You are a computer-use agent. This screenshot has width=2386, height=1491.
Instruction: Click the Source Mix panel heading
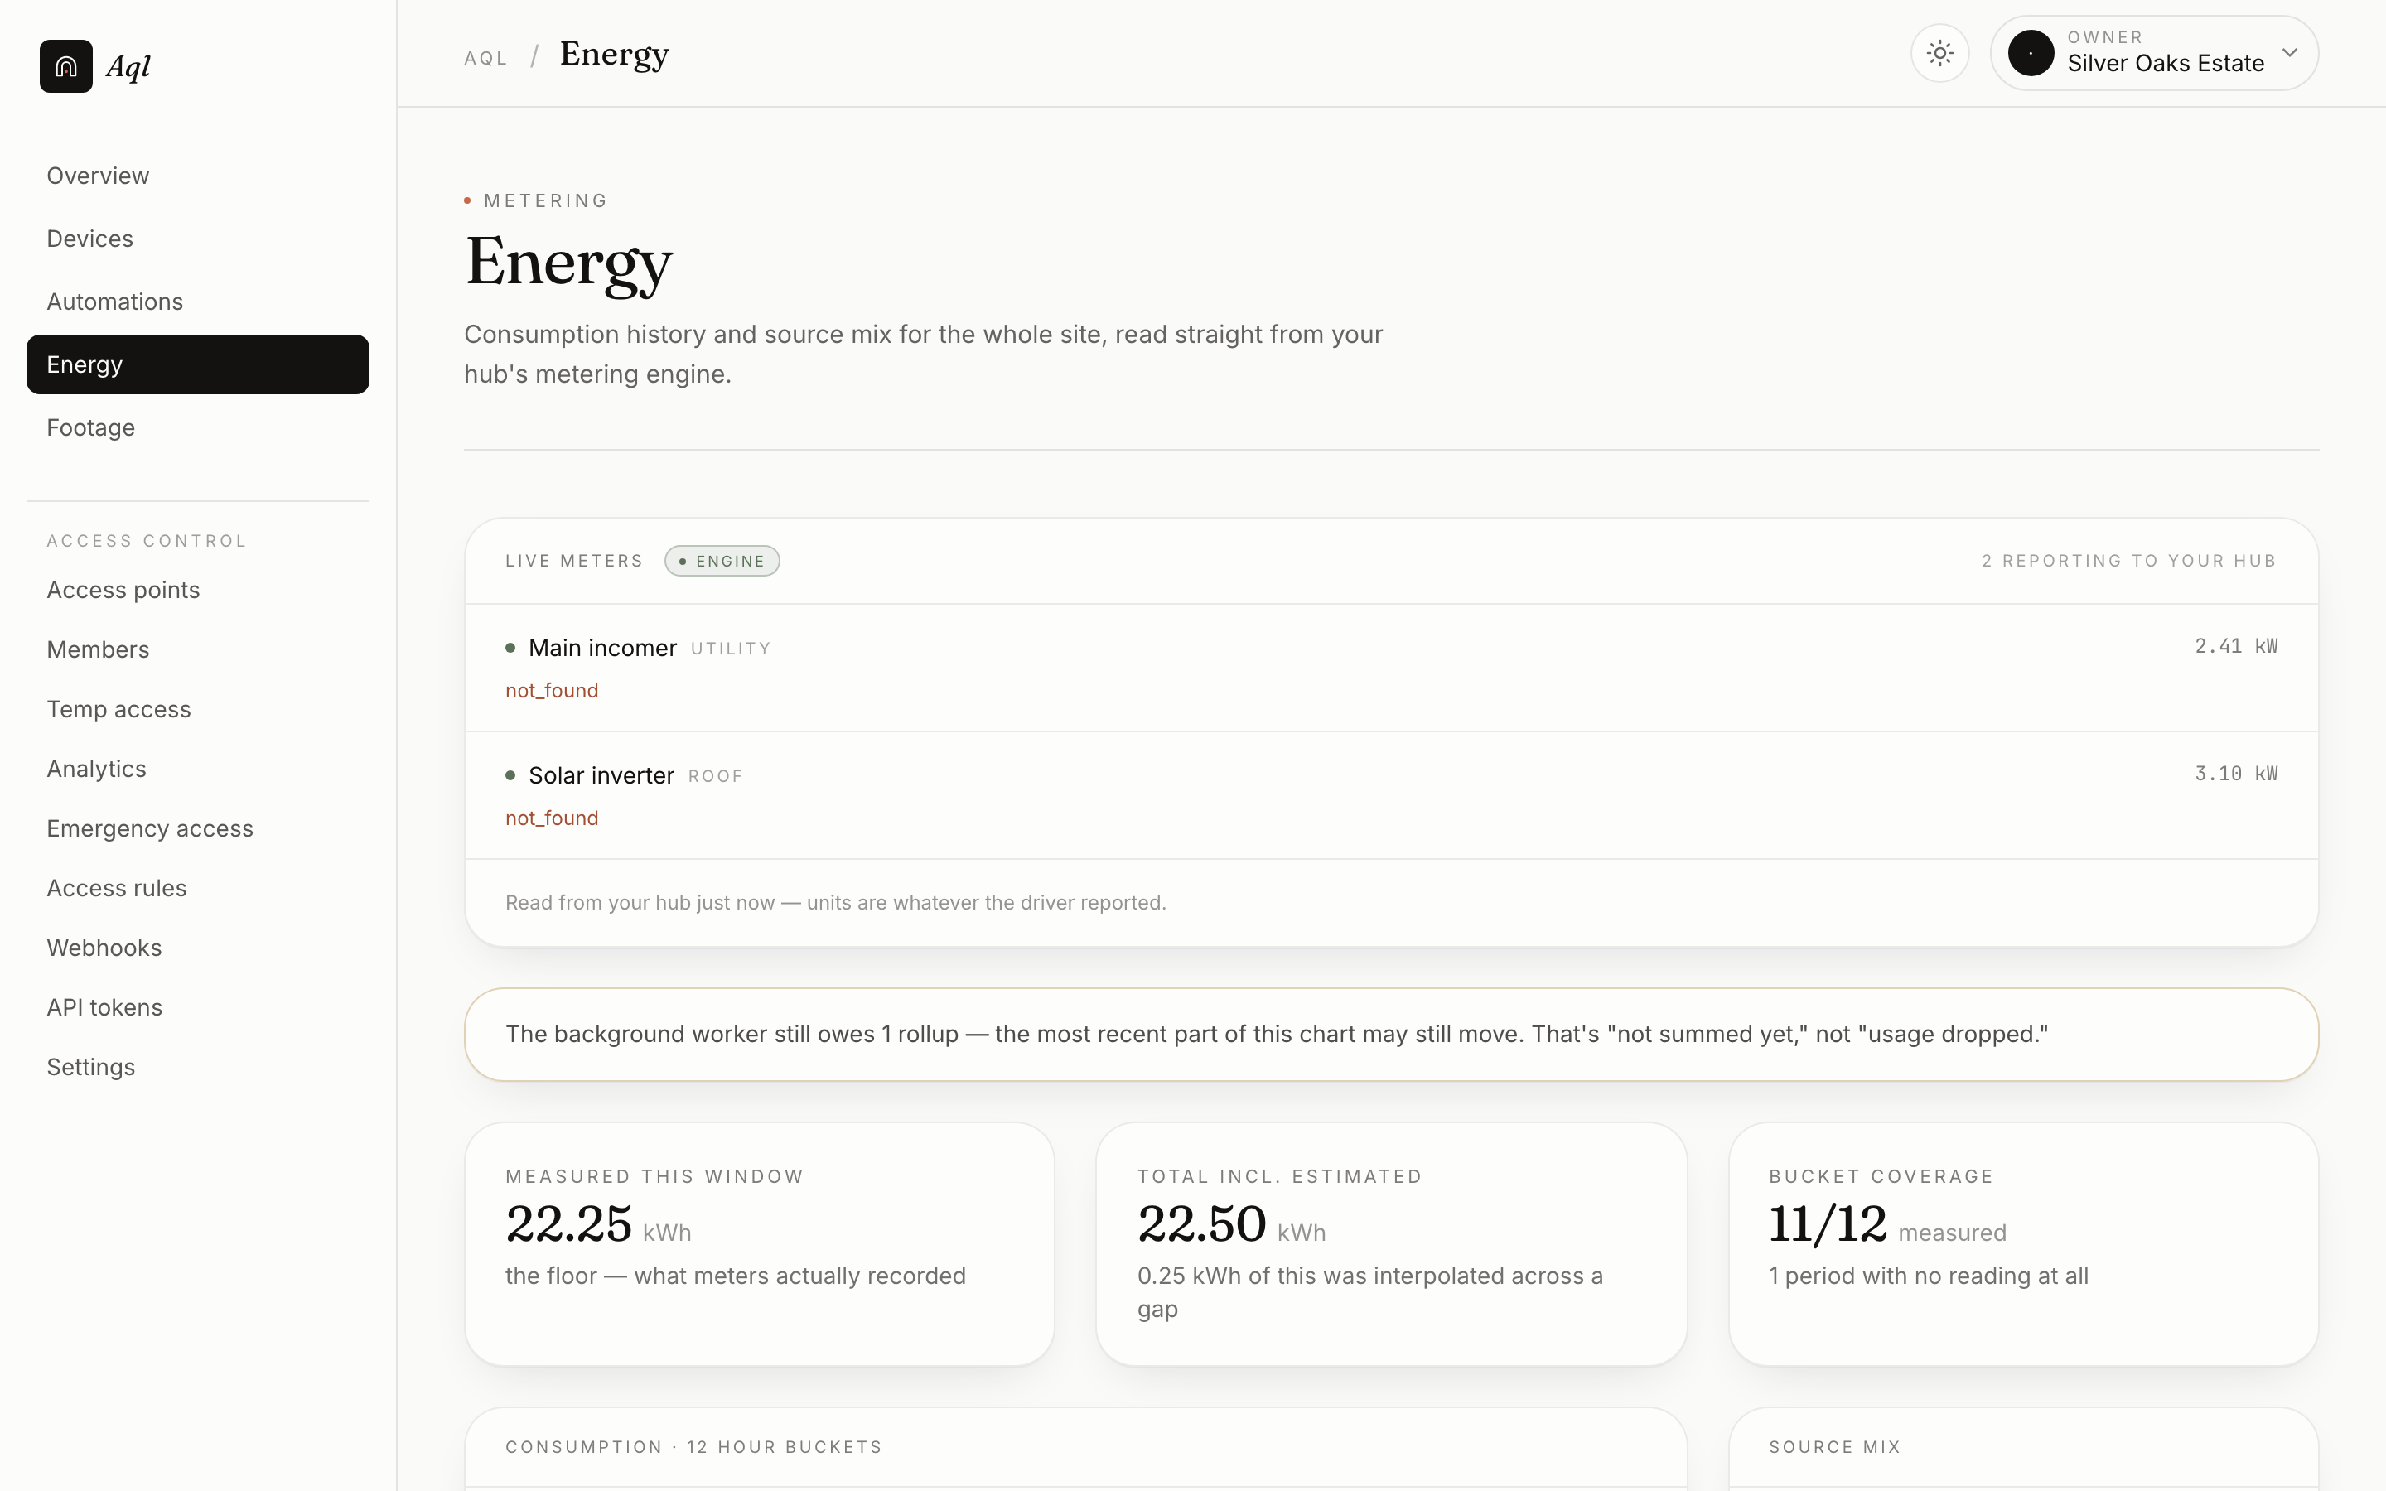point(1834,1446)
